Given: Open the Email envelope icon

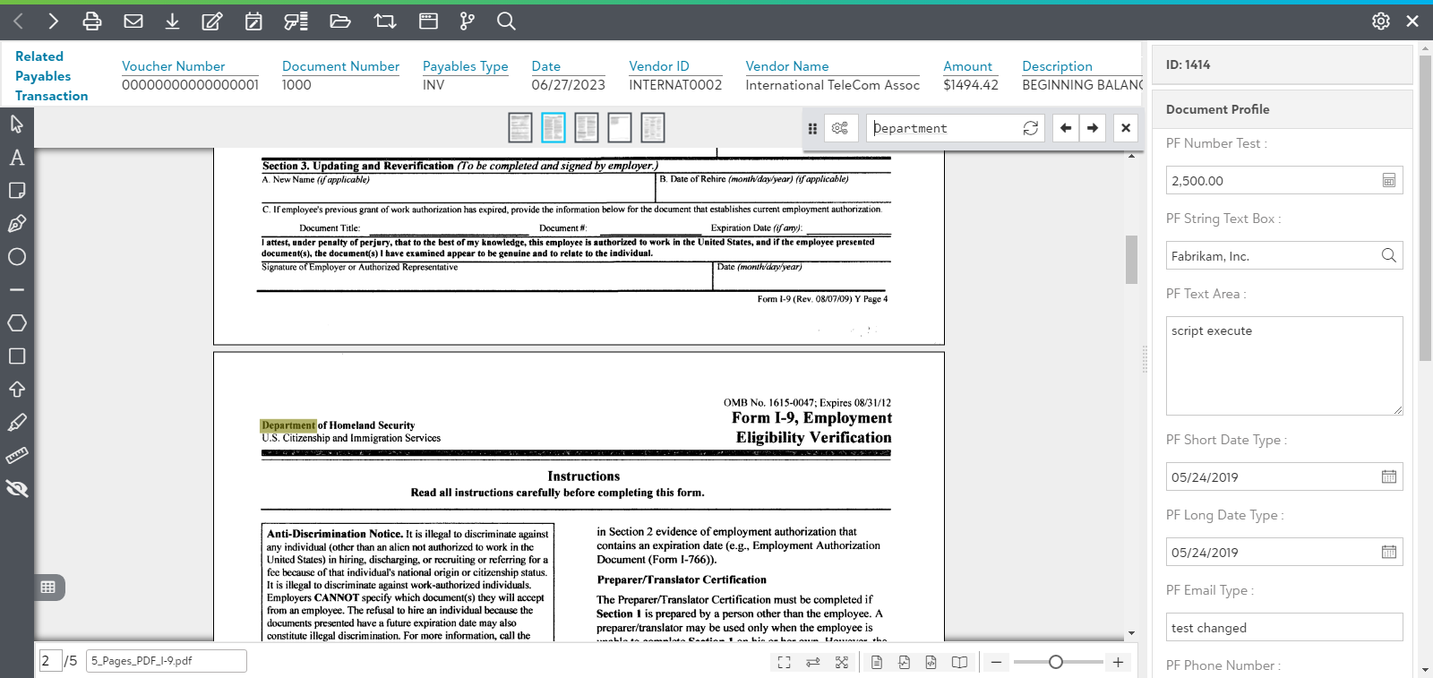Looking at the screenshot, I should tap(133, 21).
